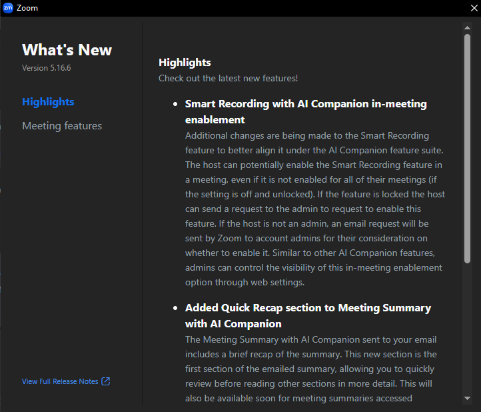Image resolution: width=481 pixels, height=412 pixels.
Task: Click the What's New title
Action: [67, 50]
